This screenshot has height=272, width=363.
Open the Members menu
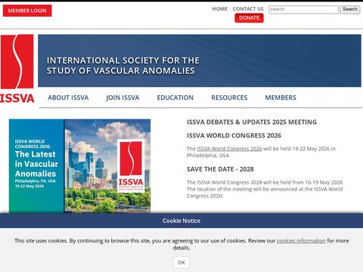281,97
